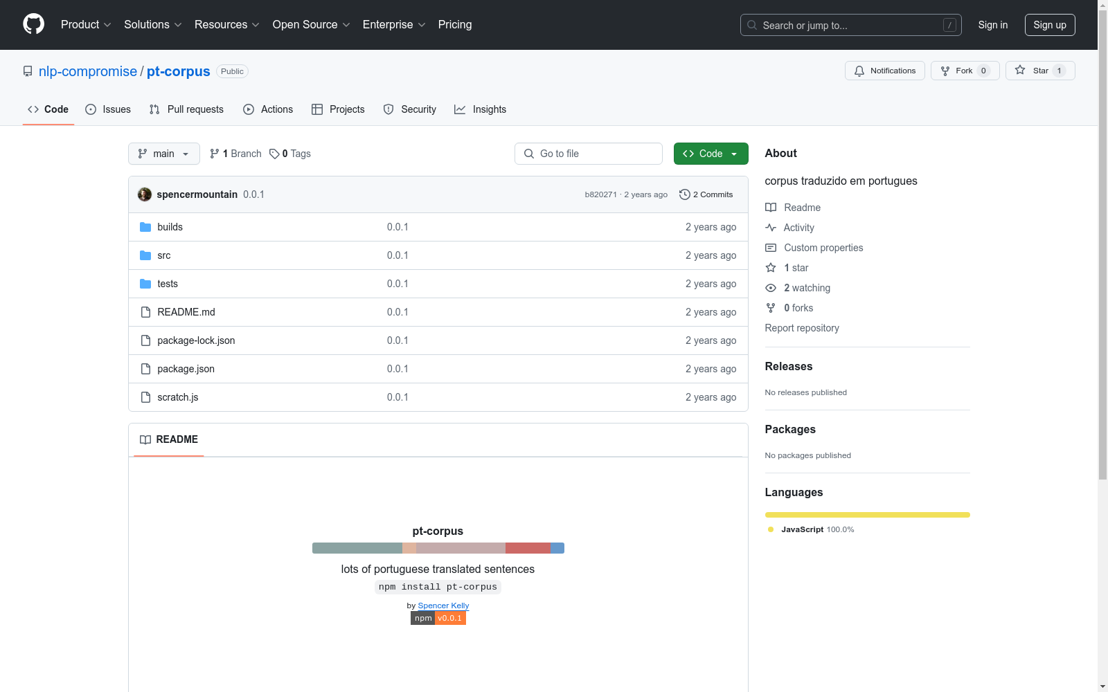Expand the Resources menu
Screen dimensions: 1108x692
[x=227, y=25]
